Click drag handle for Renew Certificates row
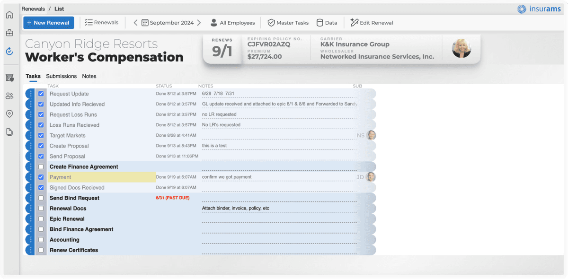The image size is (568, 279). coord(30,250)
